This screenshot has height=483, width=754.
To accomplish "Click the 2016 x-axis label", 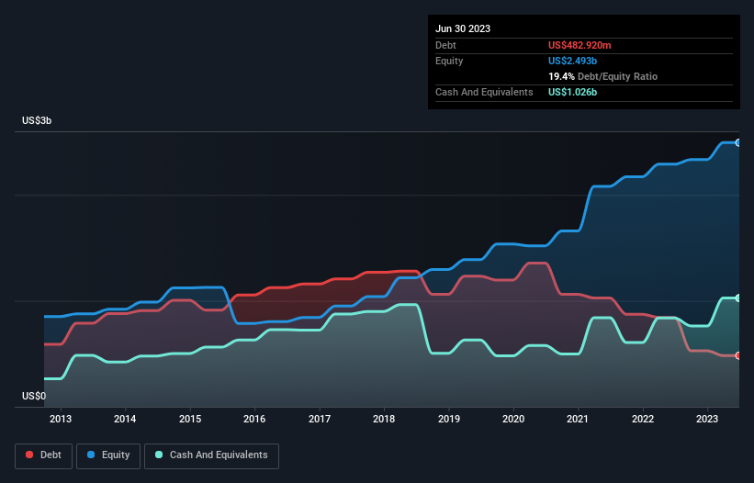I will (254, 419).
